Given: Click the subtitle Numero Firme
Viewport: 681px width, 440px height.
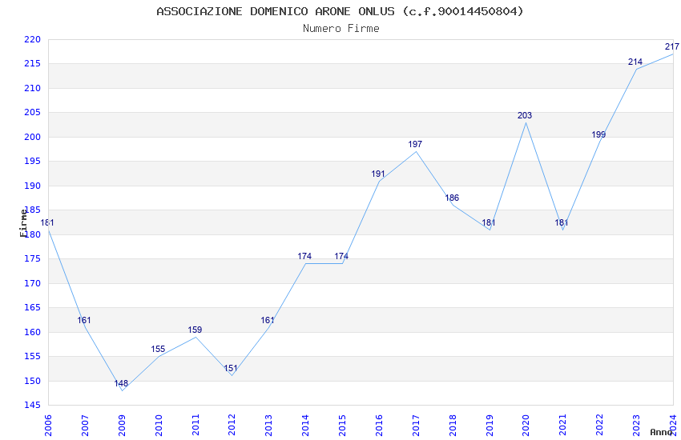Looking at the screenshot, I should [341, 29].
